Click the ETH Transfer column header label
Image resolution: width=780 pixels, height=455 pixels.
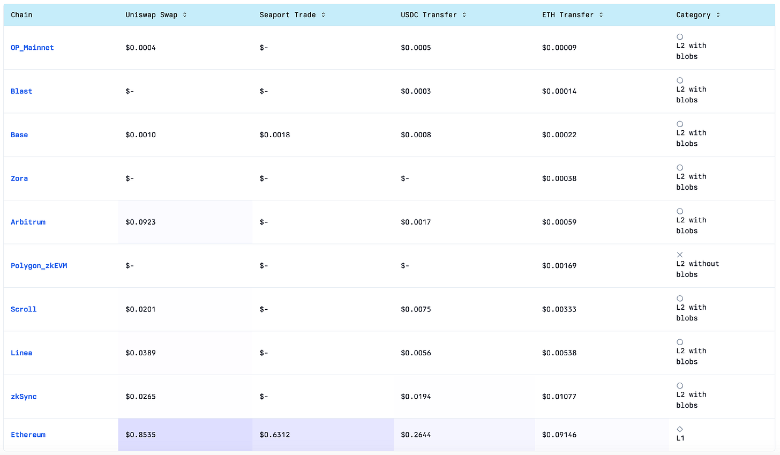tap(568, 15)
